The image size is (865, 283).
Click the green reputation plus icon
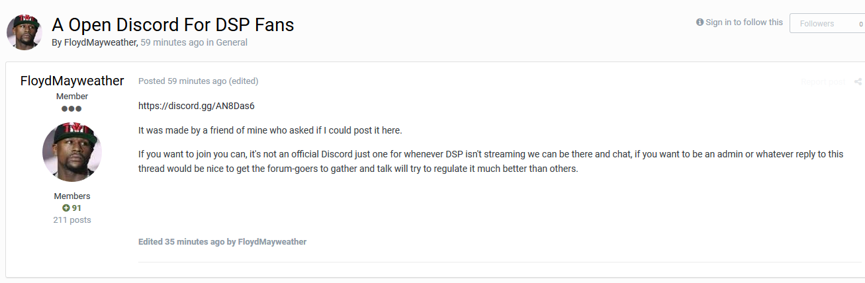[66, 208]
